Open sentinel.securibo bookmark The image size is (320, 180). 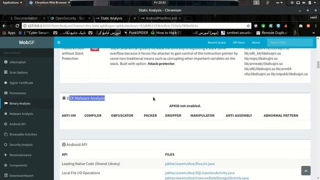click(x=237, y=32)
